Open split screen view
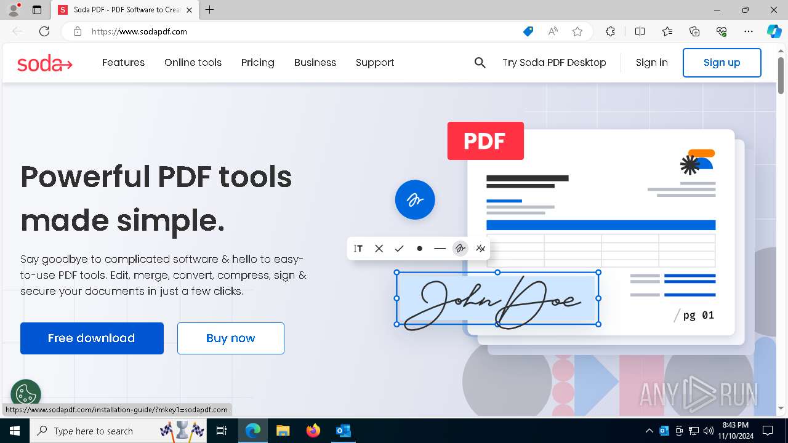This screenshot has height=443, width=788. coord(640,31)
